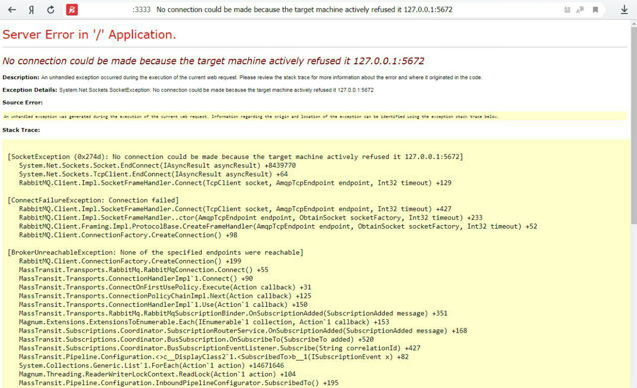This screenshot has width=637, height=388.
Task: Click InboundPipelineConfigurator.SubscribedTo() +195 line
Action: point(179,383)
